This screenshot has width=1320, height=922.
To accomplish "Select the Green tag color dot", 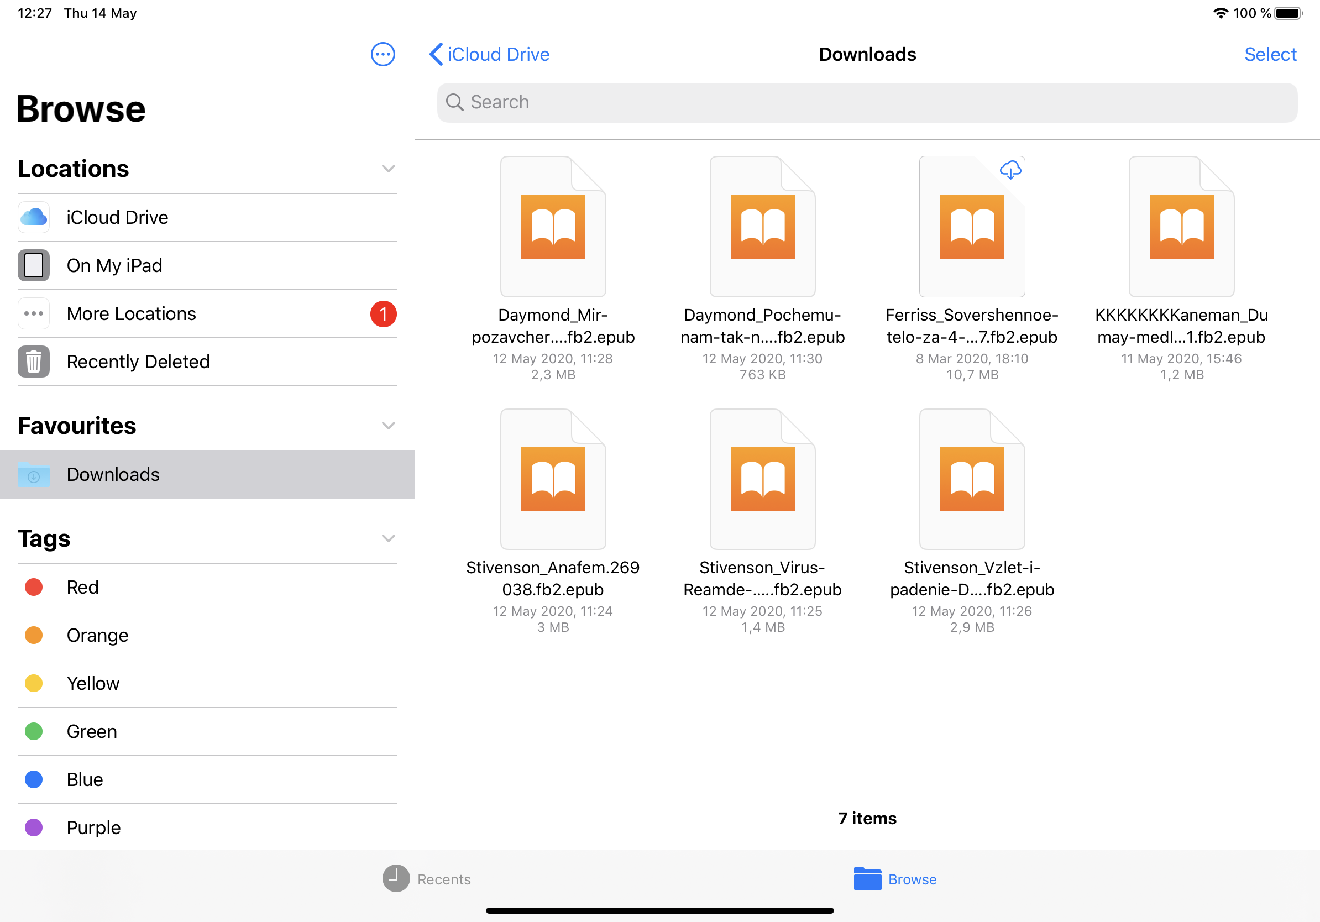I will click(33, 732).
